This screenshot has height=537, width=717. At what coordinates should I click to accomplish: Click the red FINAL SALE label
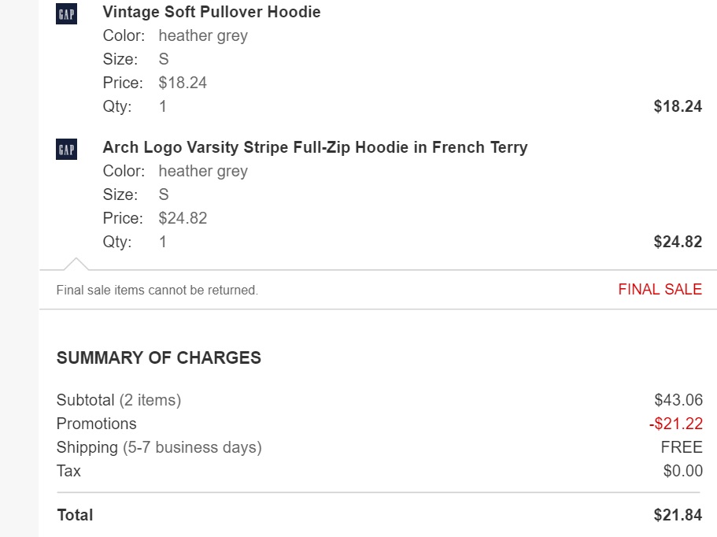pos(660,289)
